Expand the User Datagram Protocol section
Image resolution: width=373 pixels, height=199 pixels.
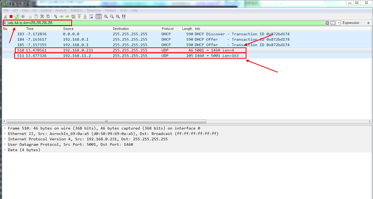point(5,144)
